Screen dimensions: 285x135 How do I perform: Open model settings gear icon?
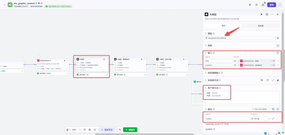tap(278, 38)
